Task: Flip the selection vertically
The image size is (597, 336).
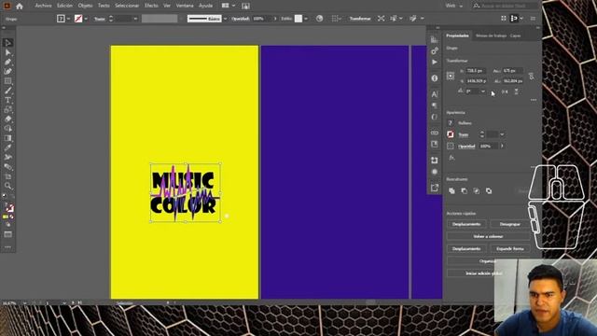Action: tap(516, 91)
